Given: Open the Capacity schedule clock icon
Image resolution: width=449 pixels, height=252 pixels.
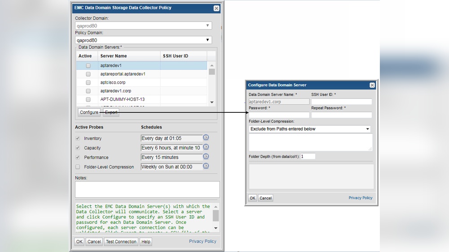Looking at the screenshot, I should click(x=206, y=147).
